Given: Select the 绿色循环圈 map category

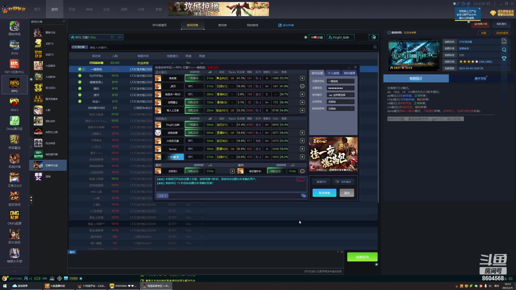Looking at the screenshot, I should tap(48, 154).
